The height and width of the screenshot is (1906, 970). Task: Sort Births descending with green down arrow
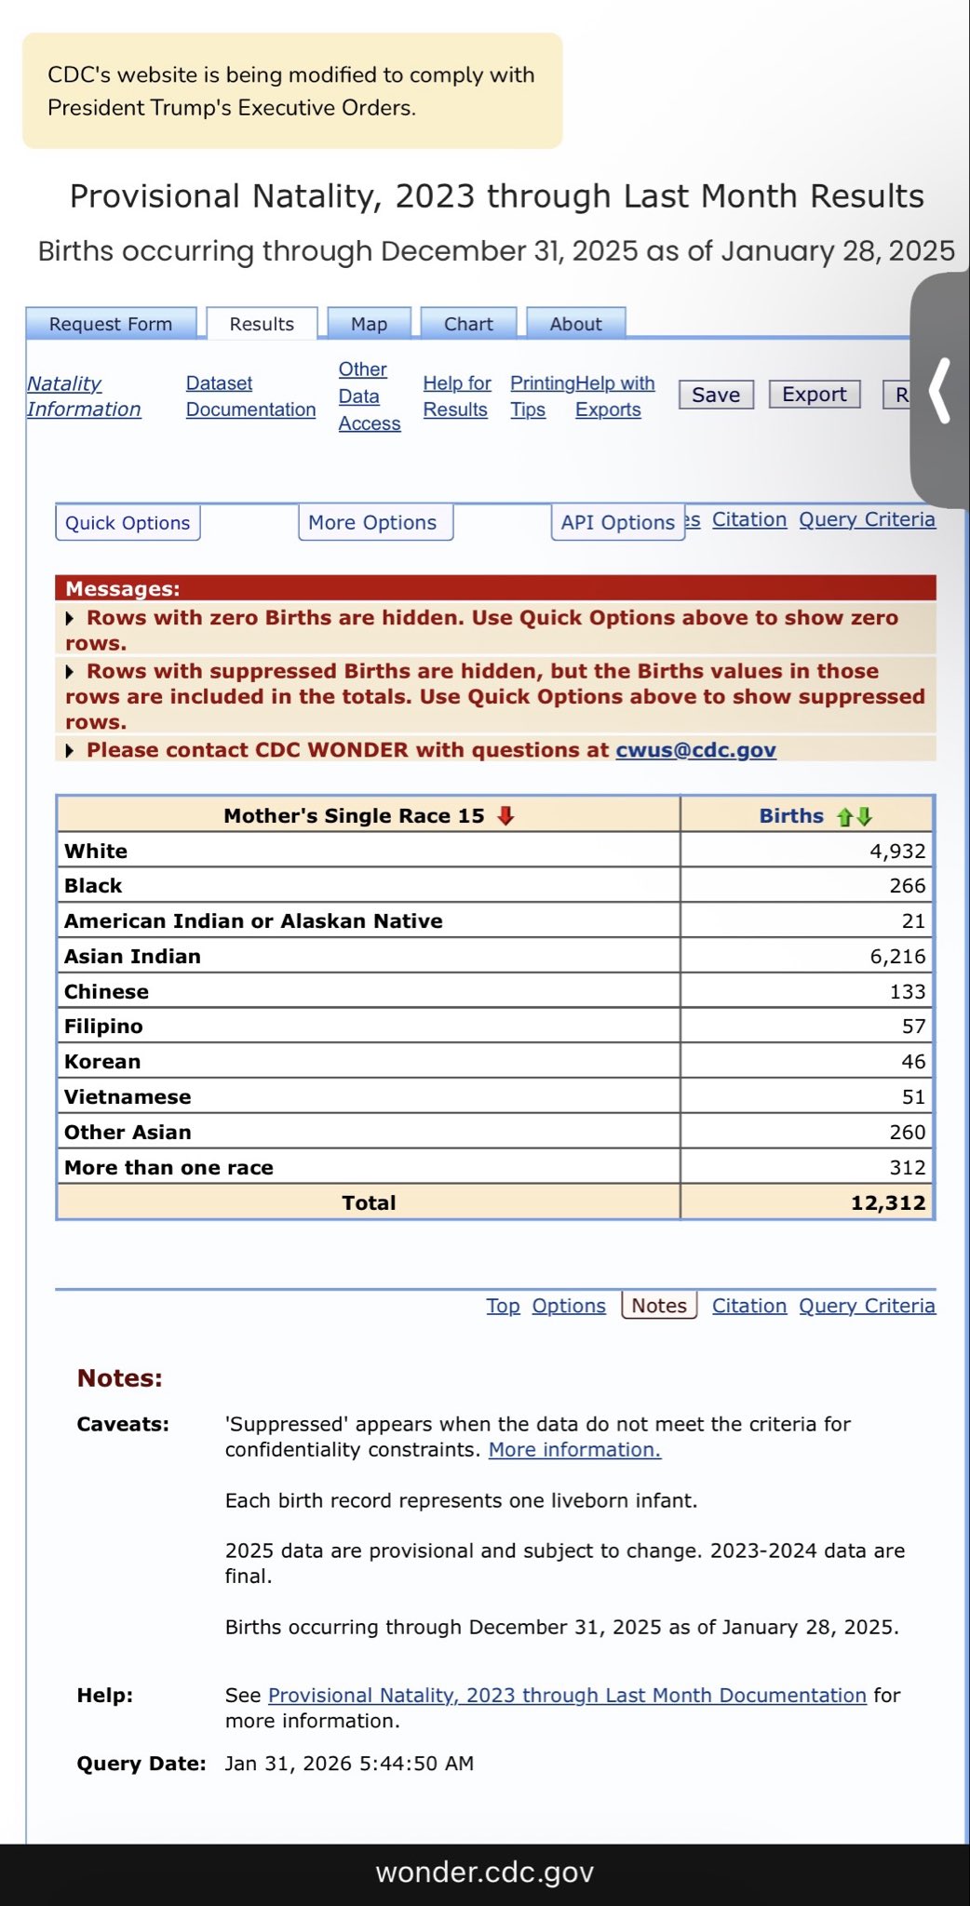click(865, 817)
